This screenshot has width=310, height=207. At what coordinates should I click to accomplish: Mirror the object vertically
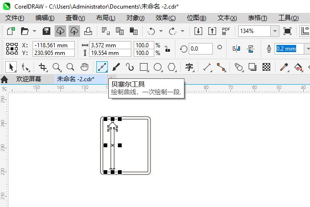[x=251, y=49]
